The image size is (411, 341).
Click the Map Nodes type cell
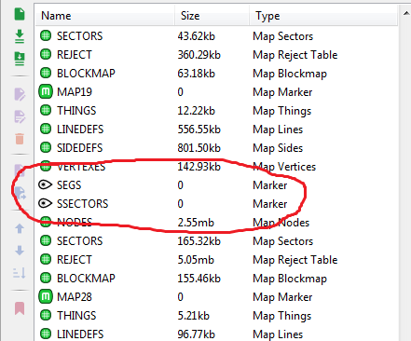click(281, 223)
